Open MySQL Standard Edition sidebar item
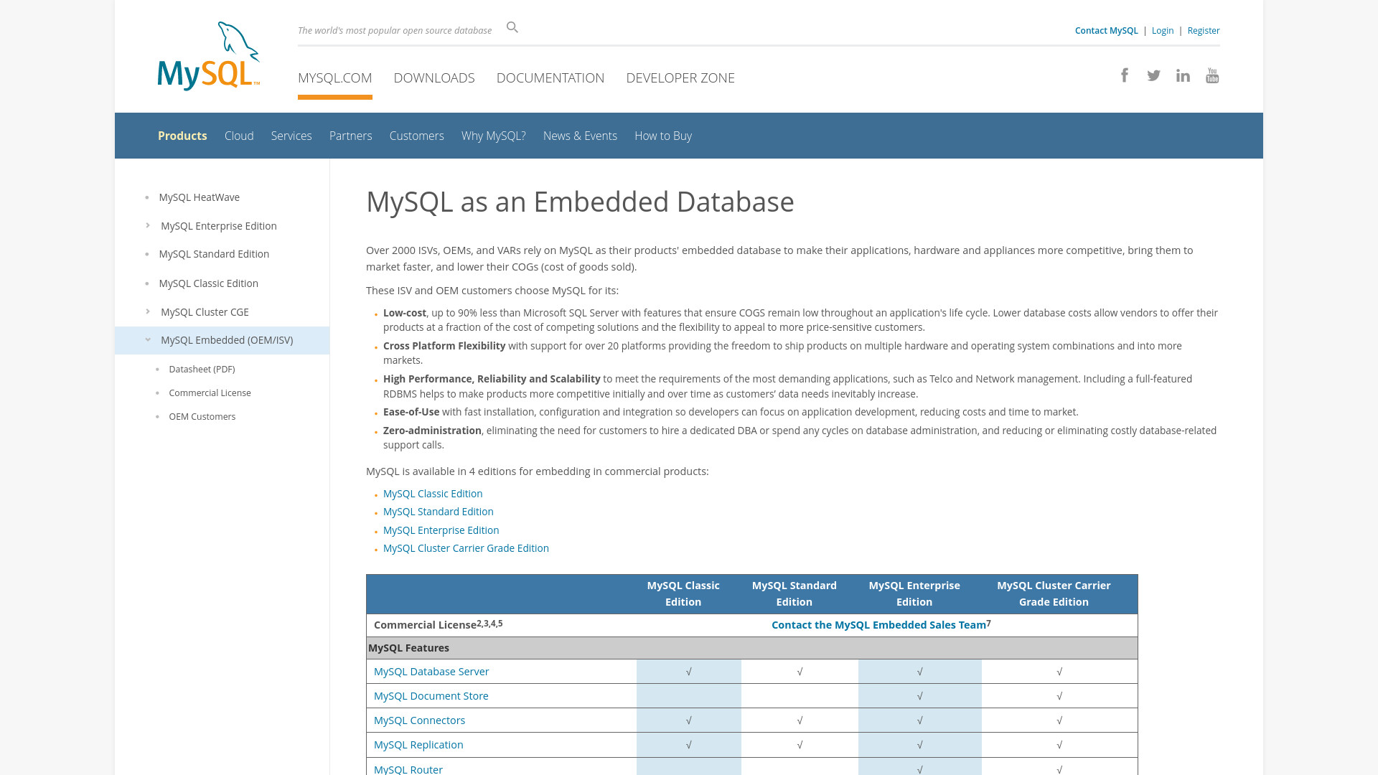 coord(214,254)
